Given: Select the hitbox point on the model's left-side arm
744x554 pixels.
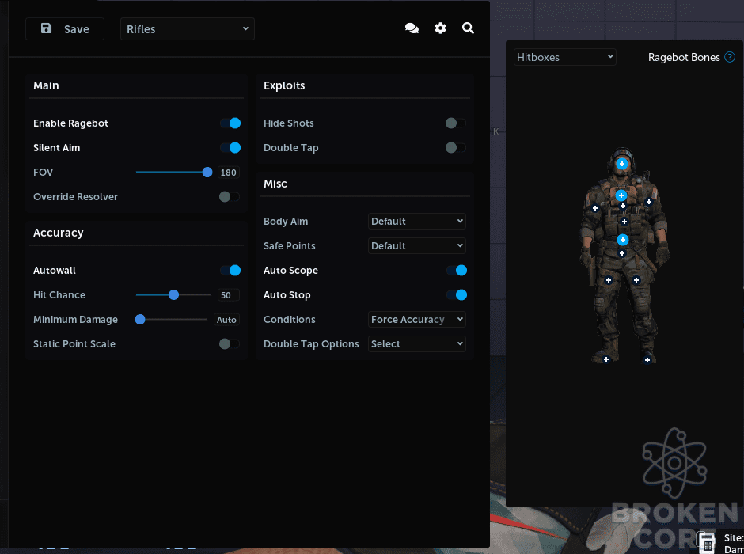Looking at the screenshot, I should (595, 208).
